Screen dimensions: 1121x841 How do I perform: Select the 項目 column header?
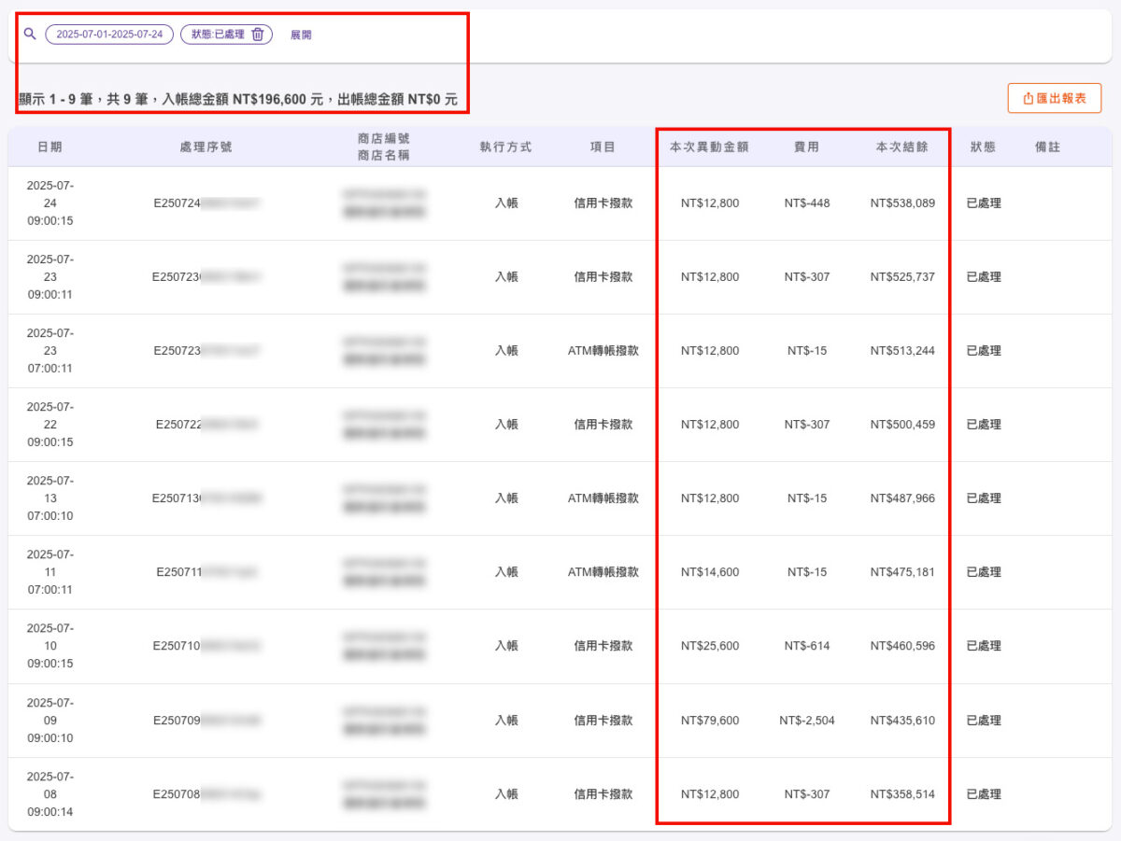point(603,147)
